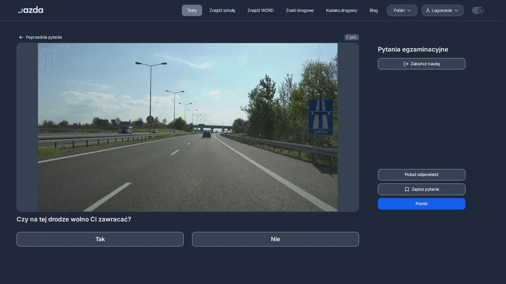The height and width of the screenshot is (284, 506).
Task: Save question with Zapisz pytanie
Action: click(422, 189)
